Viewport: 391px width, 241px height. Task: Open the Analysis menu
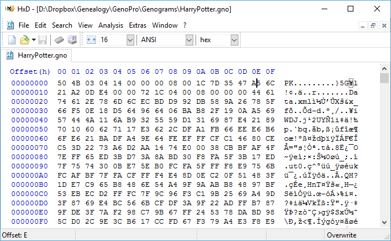point(110,25)
